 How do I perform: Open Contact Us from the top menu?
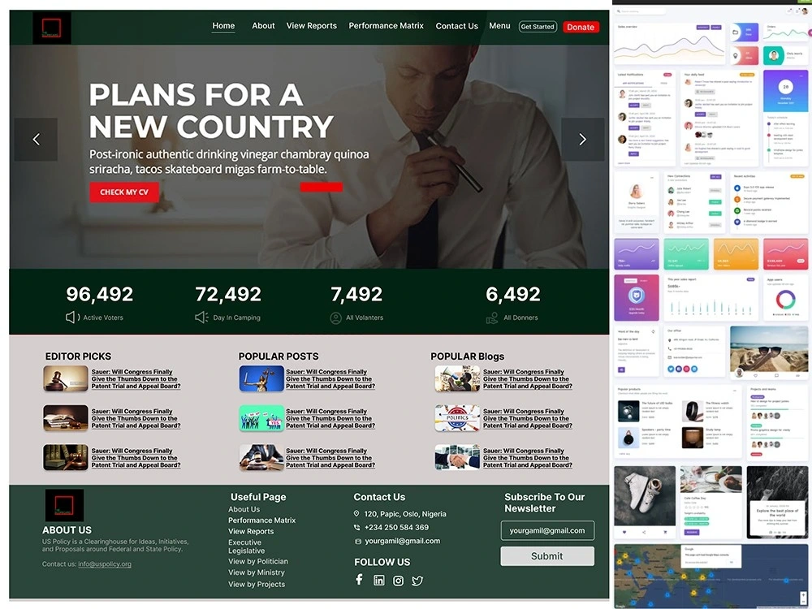coord(456,26)
